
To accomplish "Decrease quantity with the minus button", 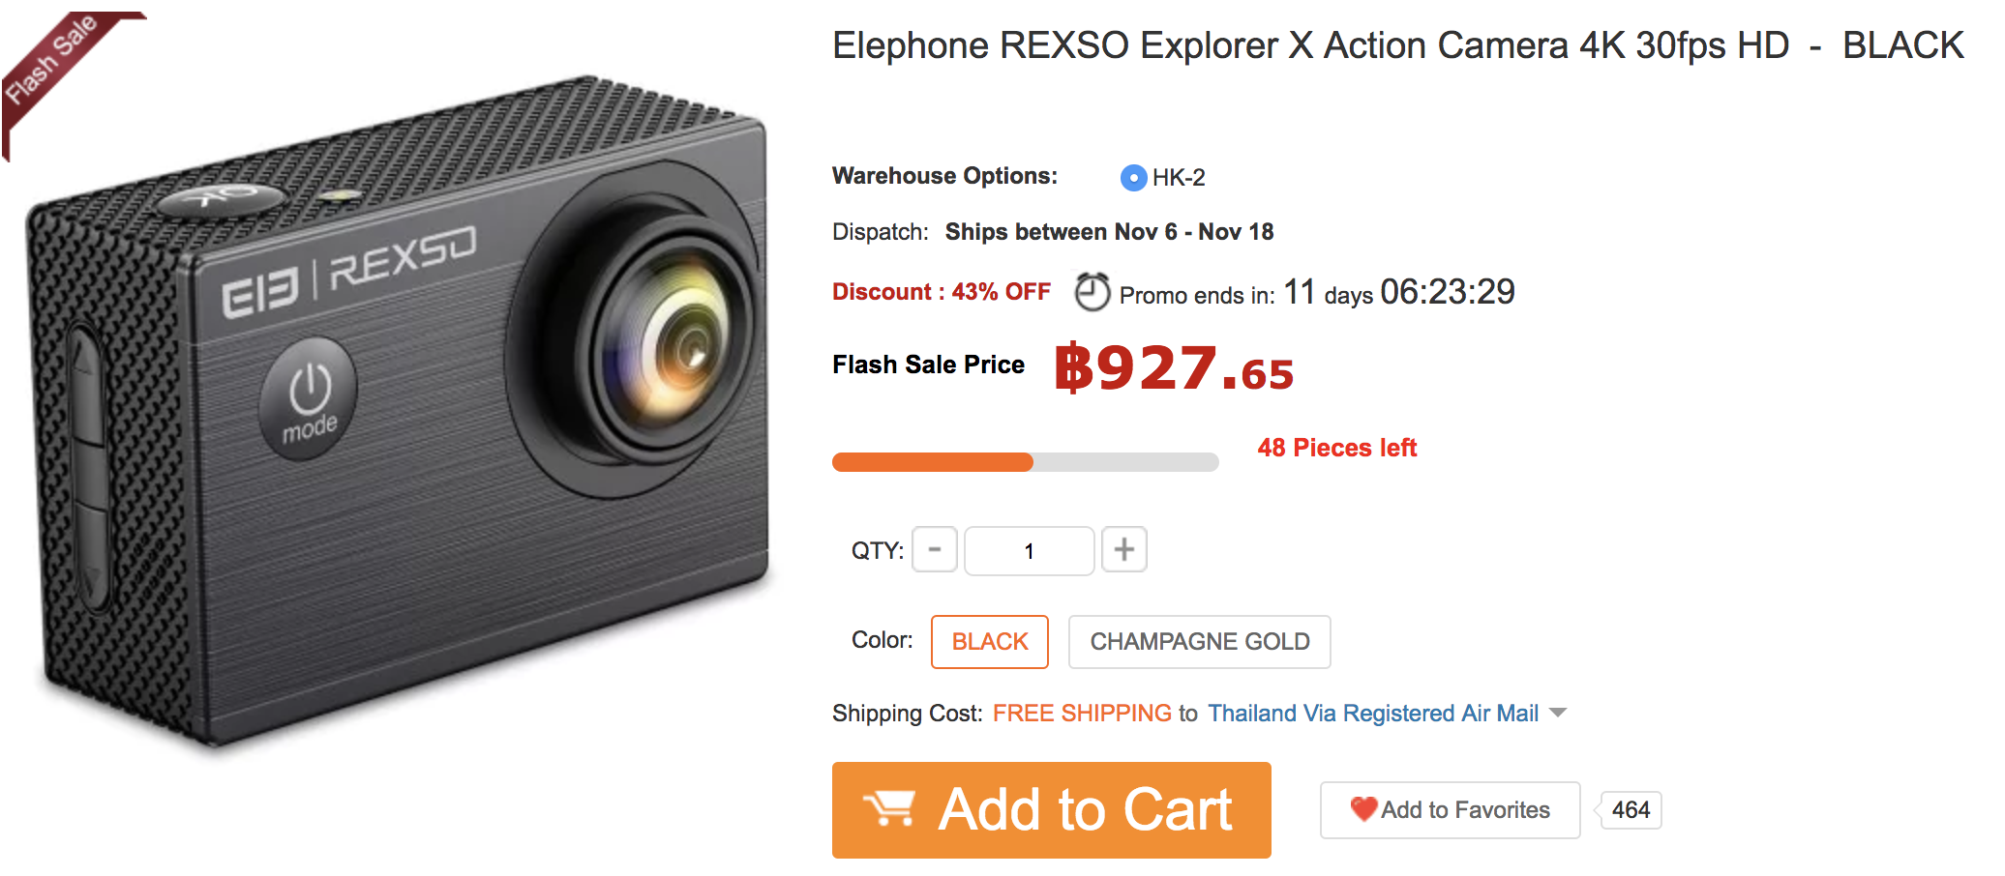I will tap(935, 550).
